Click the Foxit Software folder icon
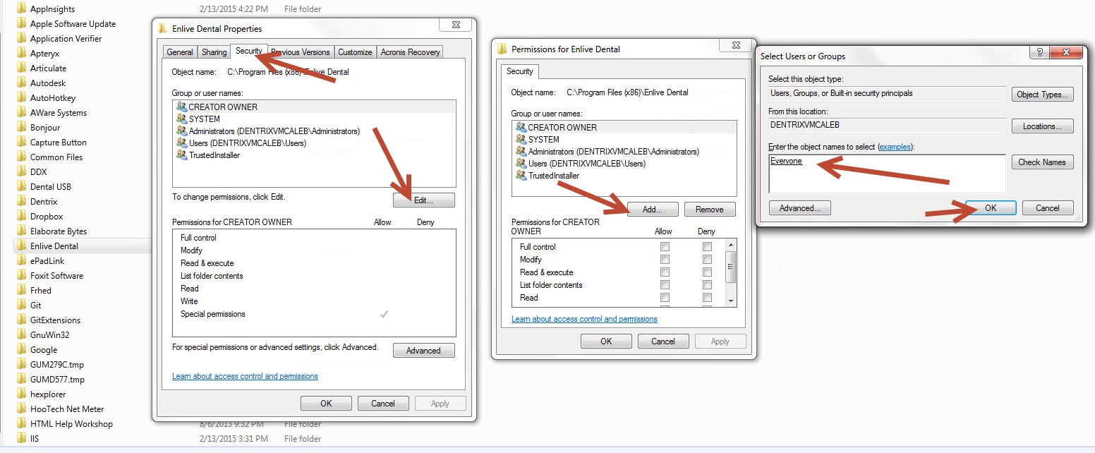 tap(20, 276)
